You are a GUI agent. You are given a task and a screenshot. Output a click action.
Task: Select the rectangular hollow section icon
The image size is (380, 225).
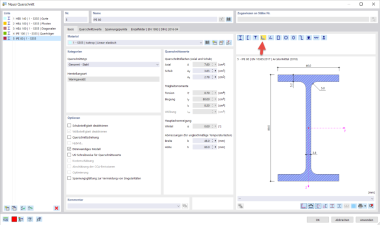click(278, 37)
